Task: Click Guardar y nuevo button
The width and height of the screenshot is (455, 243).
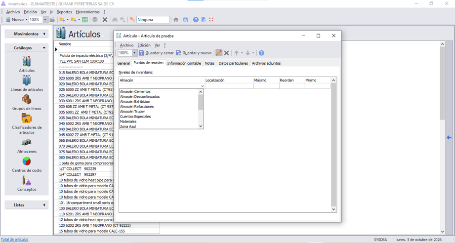Action: (194, 53)
